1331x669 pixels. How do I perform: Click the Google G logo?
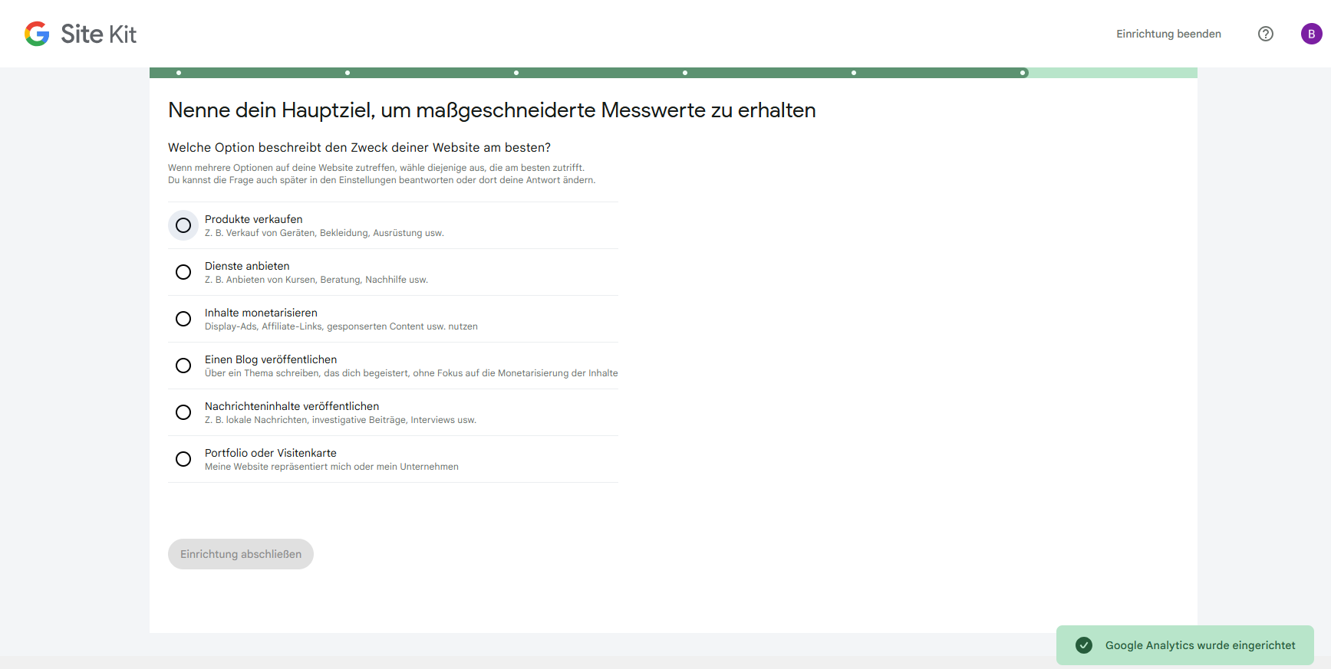tap(37, 34)
